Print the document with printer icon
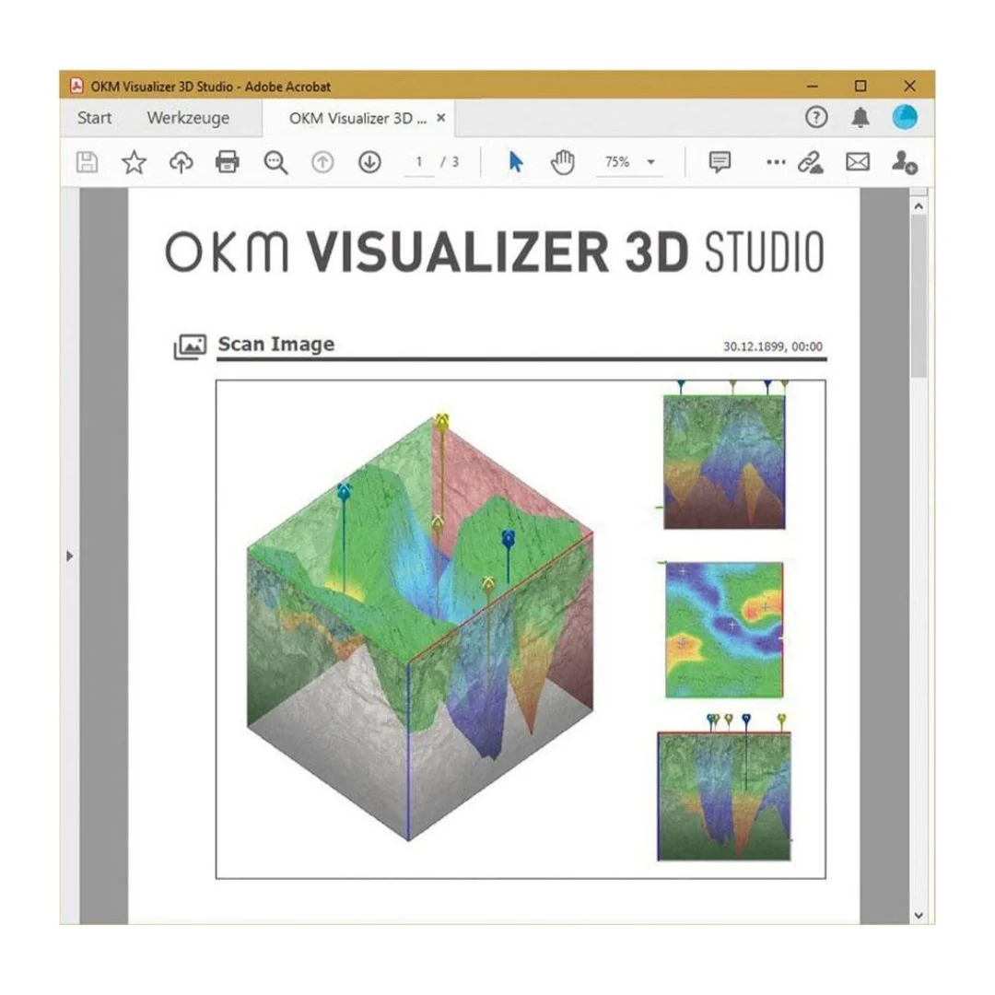 (228, 162)
